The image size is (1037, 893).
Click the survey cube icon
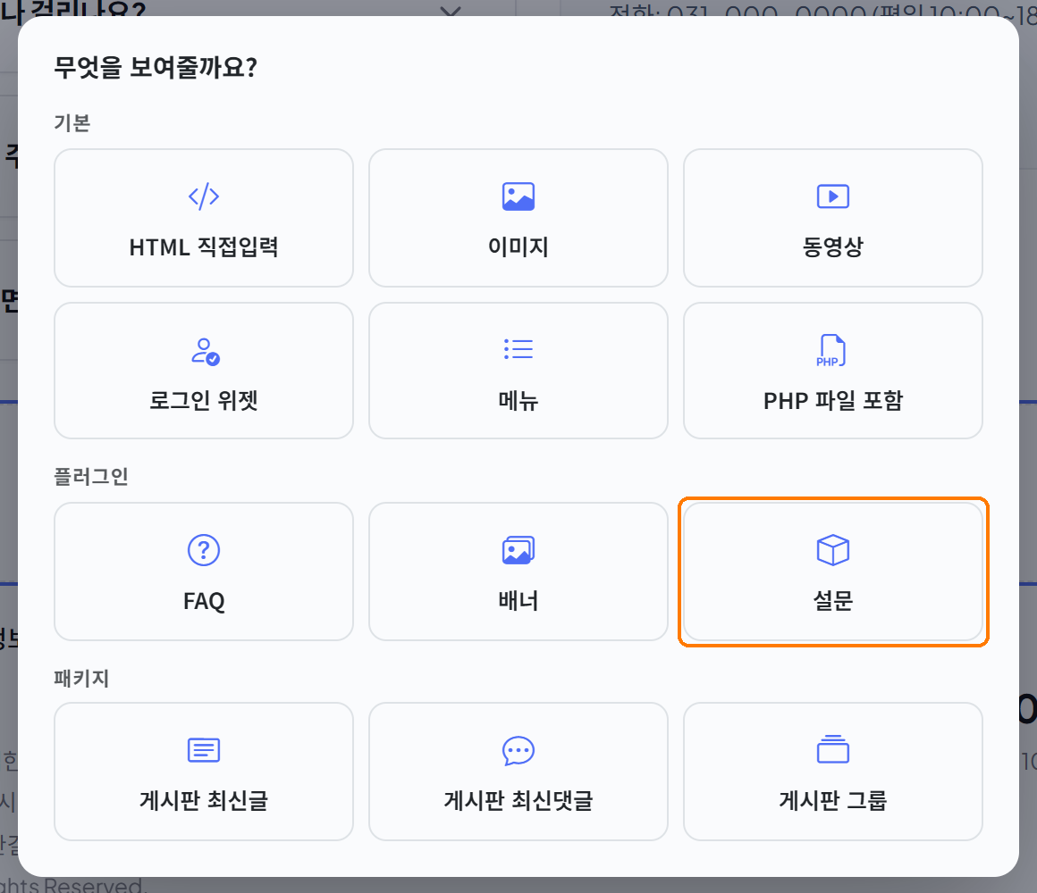coord(832,550)
